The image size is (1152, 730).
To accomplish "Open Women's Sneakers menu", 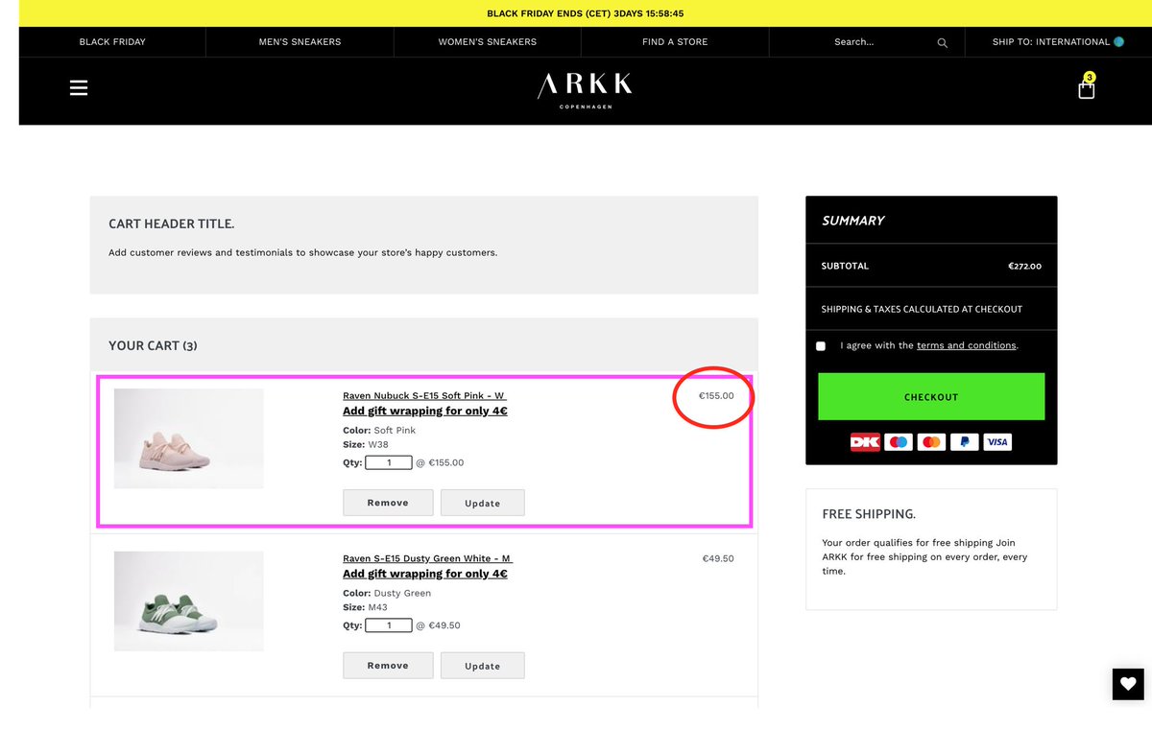I will click(x=488, y=42).
